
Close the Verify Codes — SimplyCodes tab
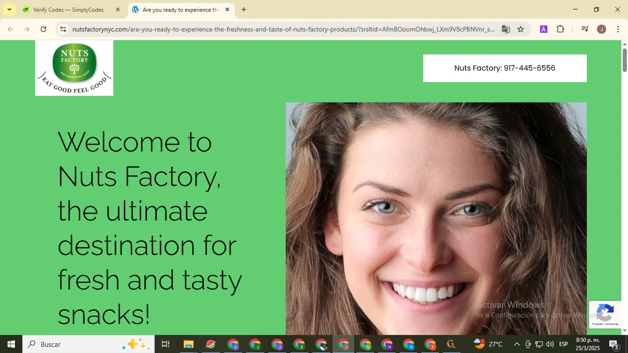(x=118, y=10)
